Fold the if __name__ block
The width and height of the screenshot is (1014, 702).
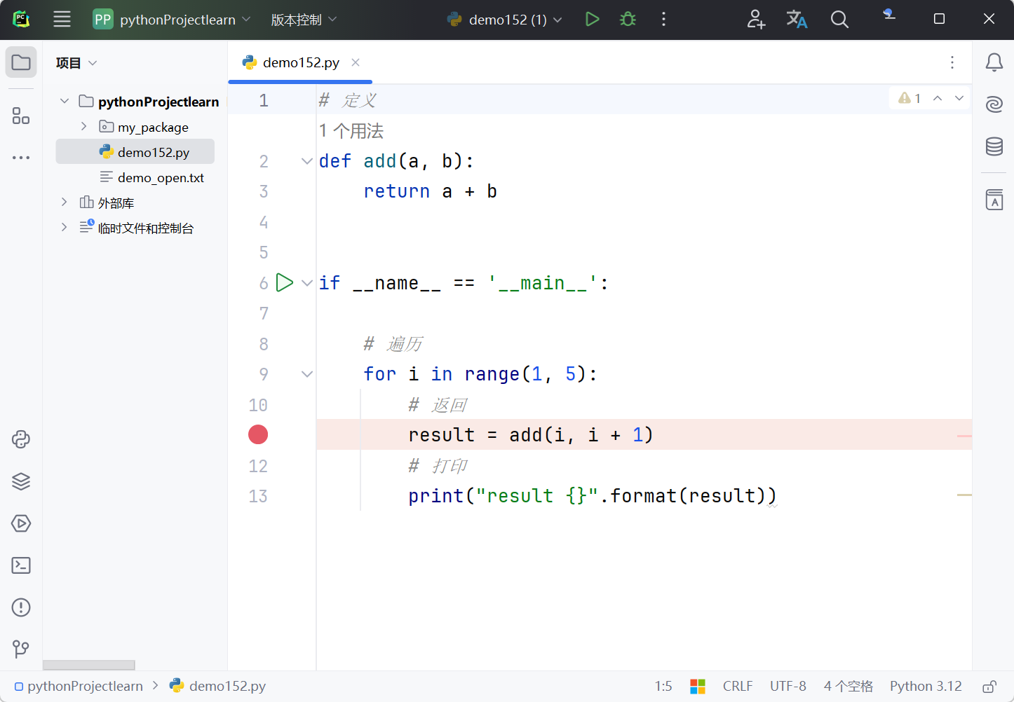tap(306, 283)
